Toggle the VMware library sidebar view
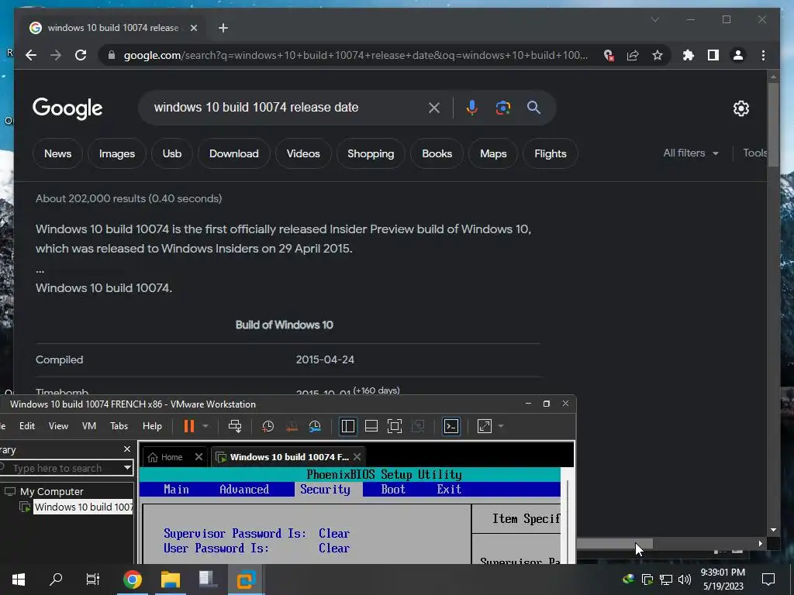This screenshot has width=794, height=595. (348, 426)
